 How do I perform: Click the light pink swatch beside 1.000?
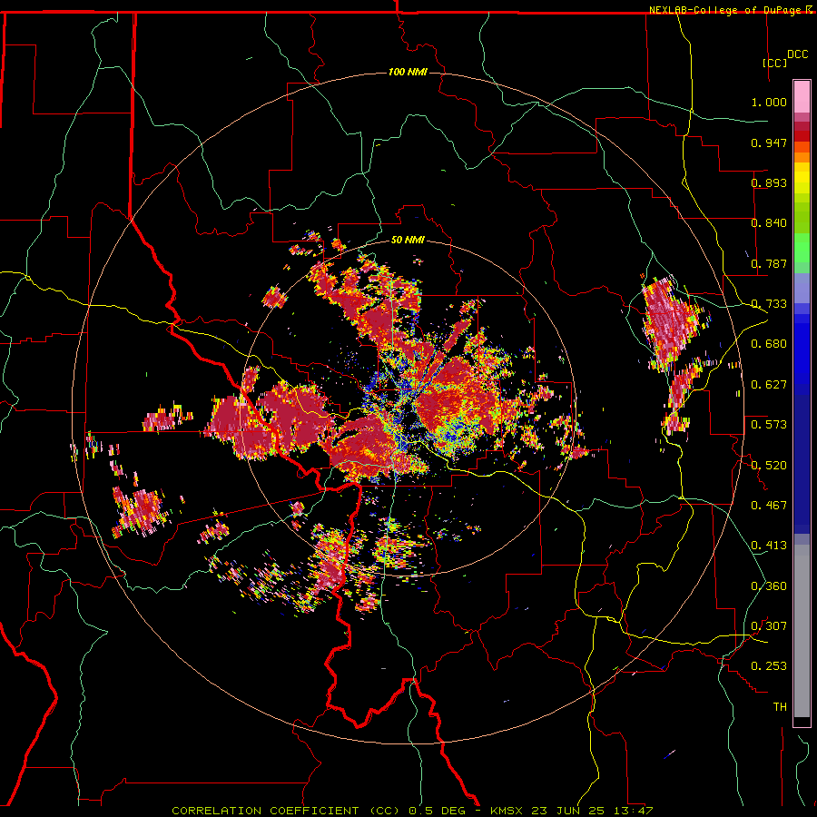(x=802, y=97)
